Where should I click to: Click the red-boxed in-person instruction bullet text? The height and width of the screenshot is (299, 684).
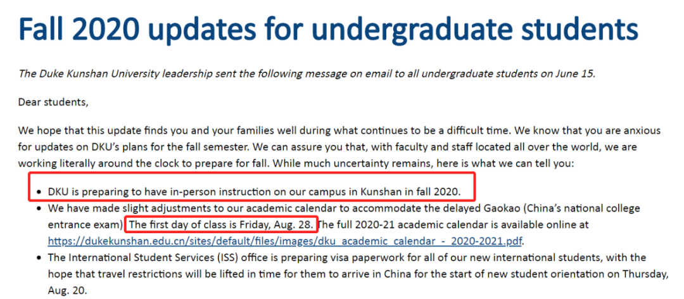click(x=255, y=191)
